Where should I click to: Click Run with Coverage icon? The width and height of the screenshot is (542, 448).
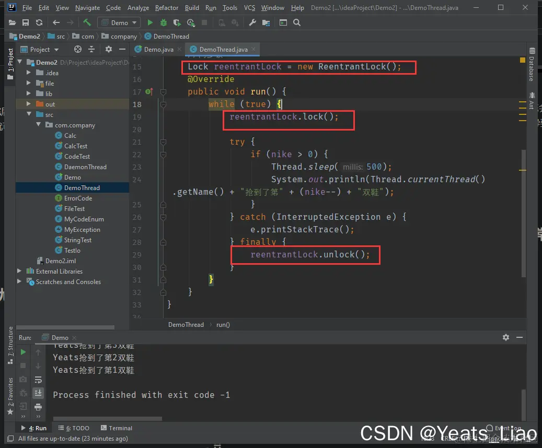point(177,23)
